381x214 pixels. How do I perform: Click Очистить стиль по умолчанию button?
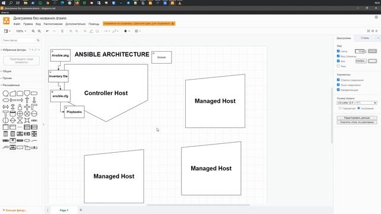tap(357, 122)
